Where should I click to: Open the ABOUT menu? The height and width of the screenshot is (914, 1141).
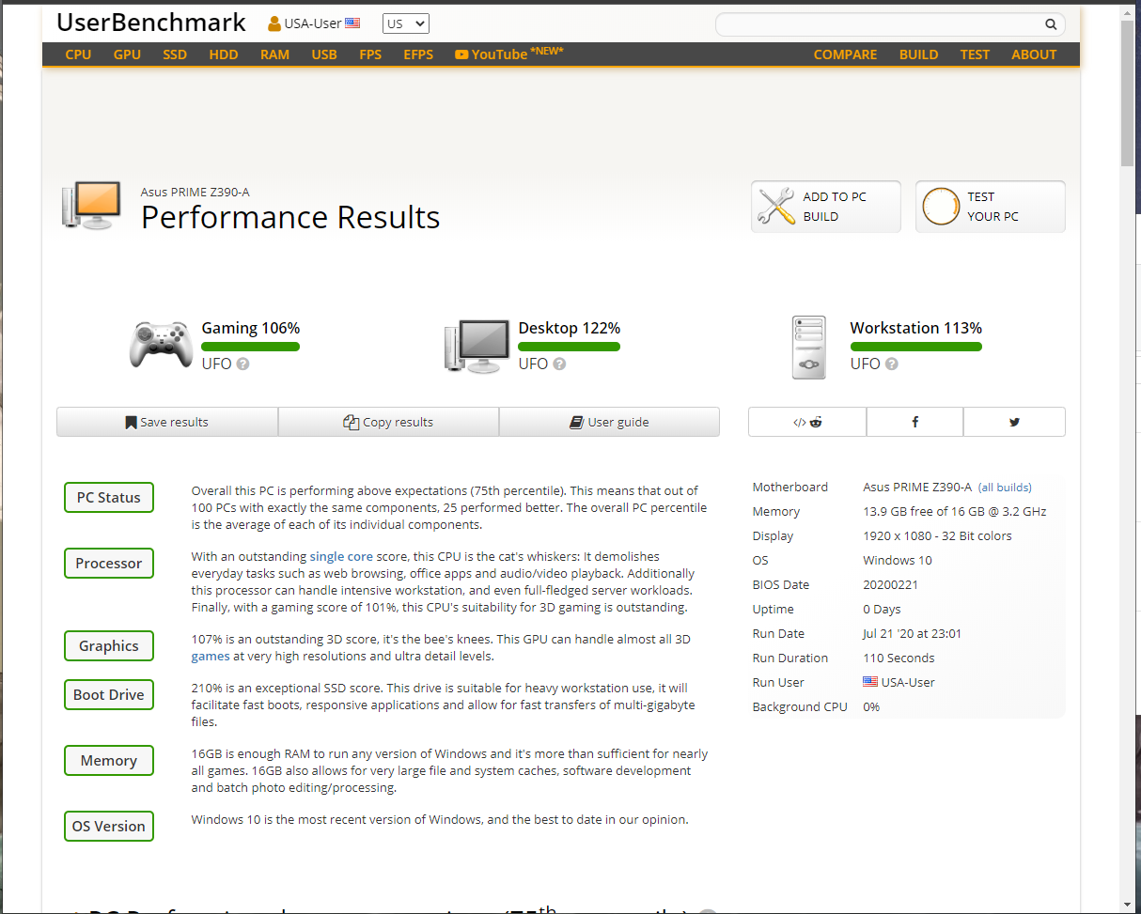(x=1034, y=54)
